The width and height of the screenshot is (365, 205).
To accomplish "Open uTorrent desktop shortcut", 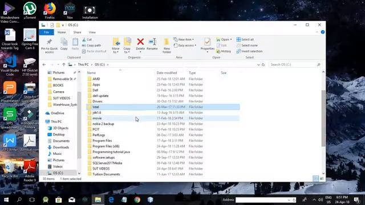I will tap(30, 10).
